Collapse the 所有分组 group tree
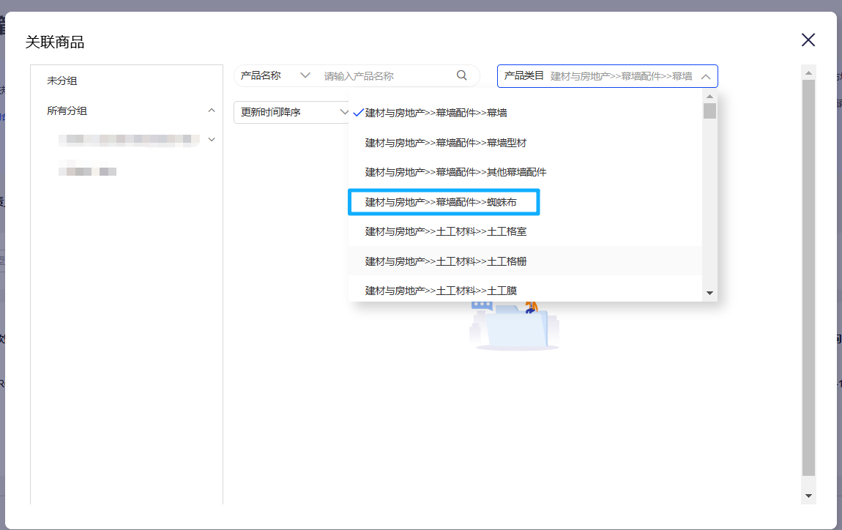This screenshot has height=530, width=842. coord(212,109)
